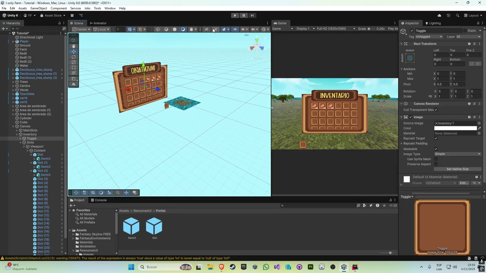Select the Scale tool in Scene toolbar
The width and height of the screenshot is (486, 273).
pos(74,62)
